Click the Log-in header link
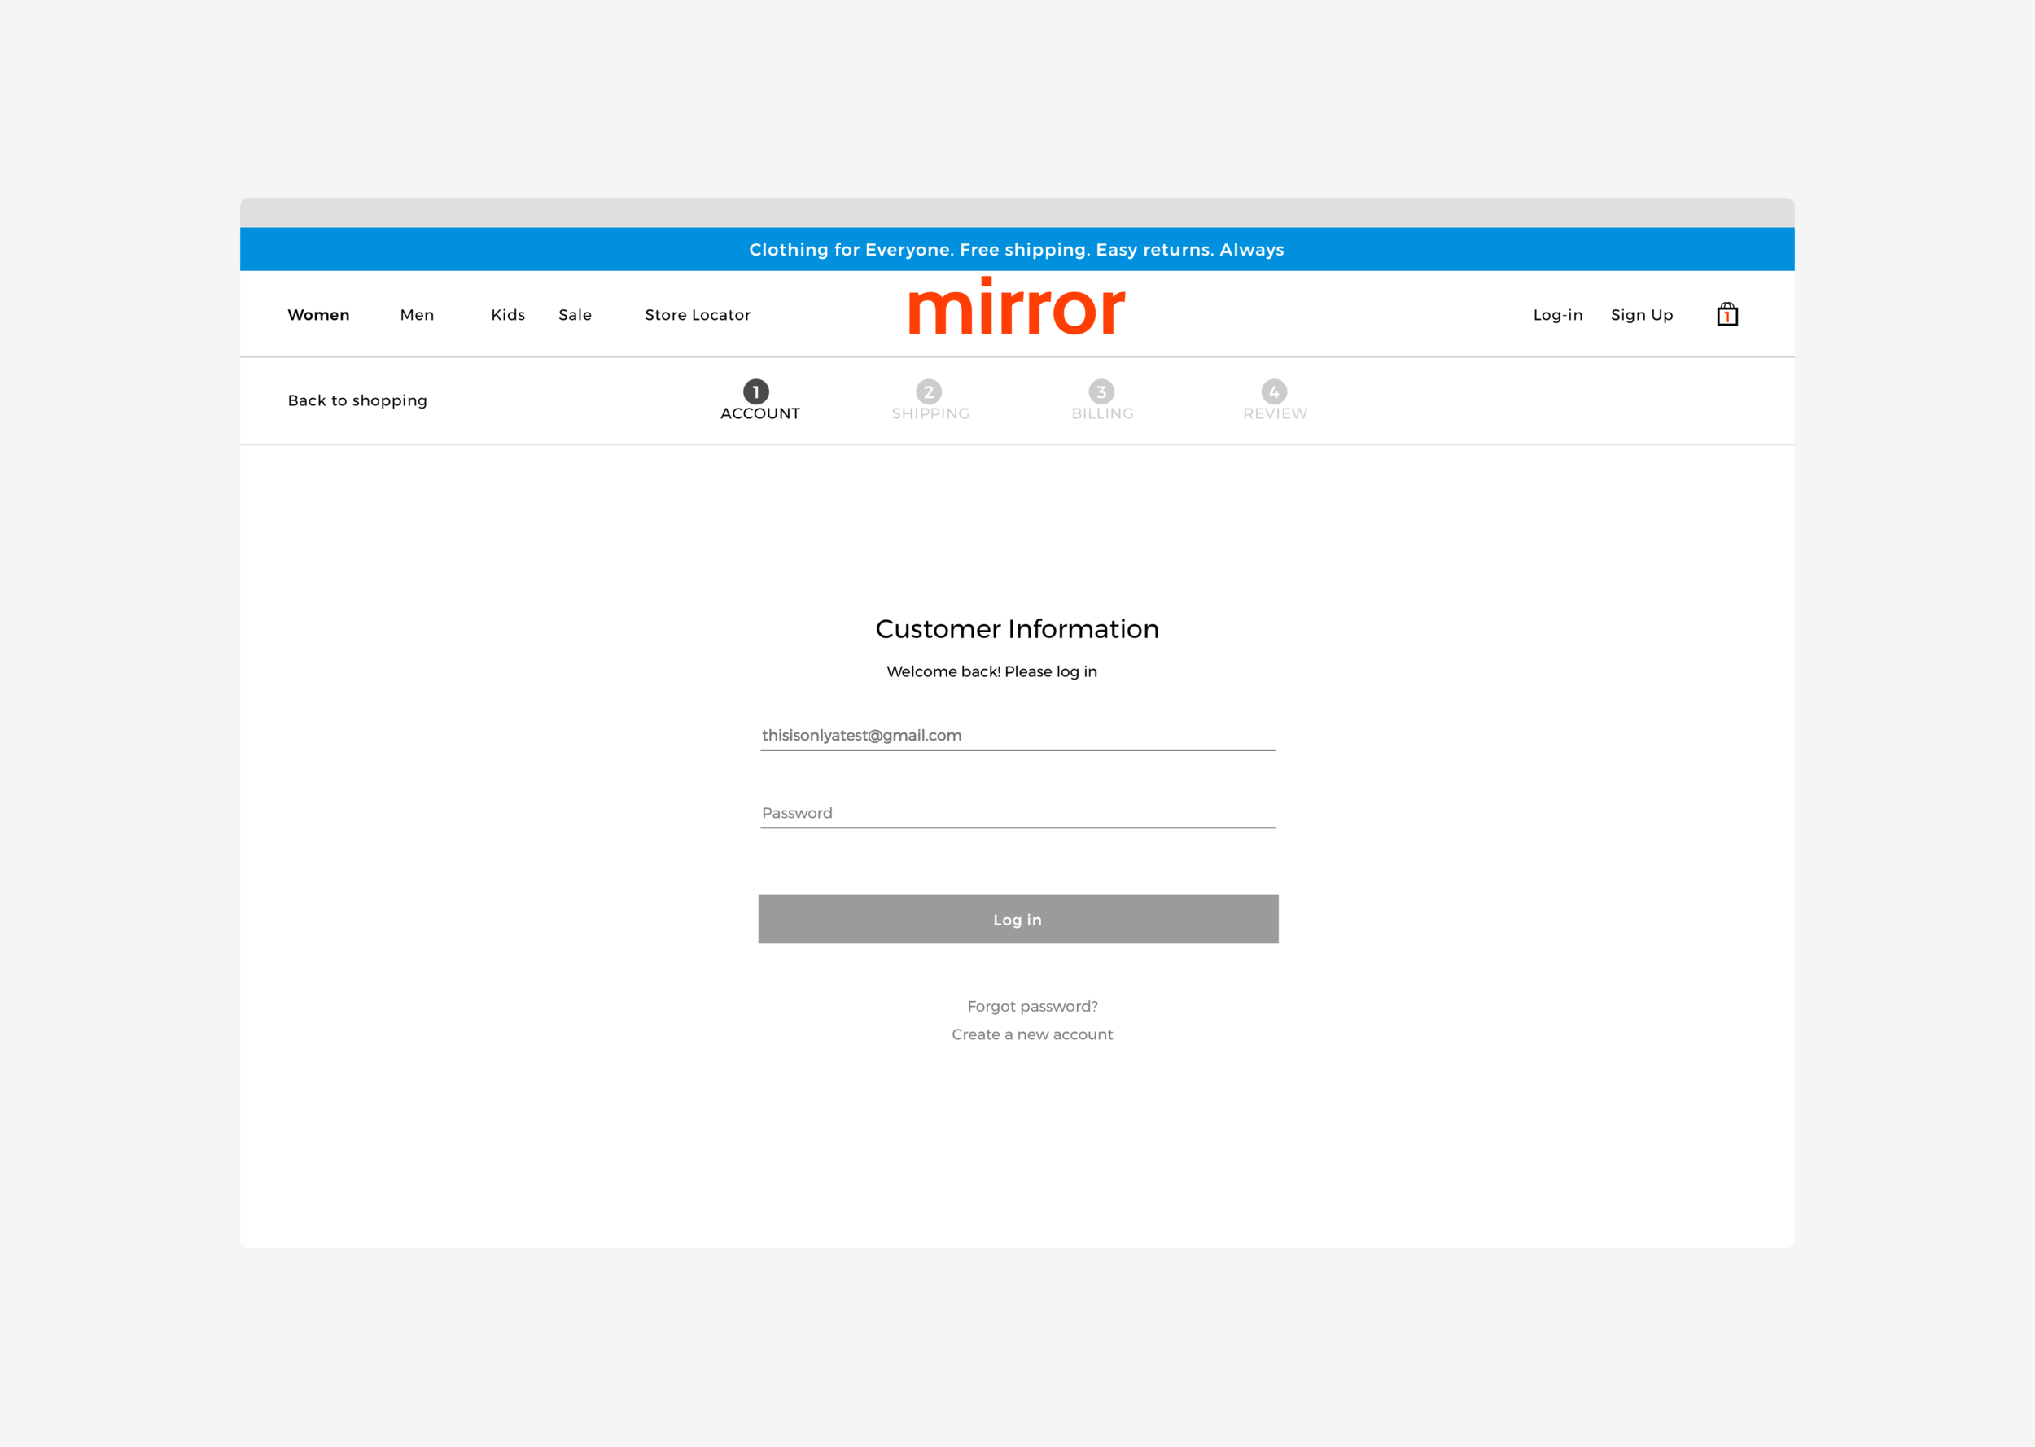2035x1447 pixels. [1557, 314]
